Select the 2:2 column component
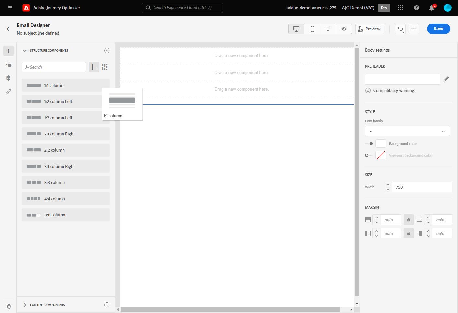Screen dimensions: 458x313 point(66,150)
